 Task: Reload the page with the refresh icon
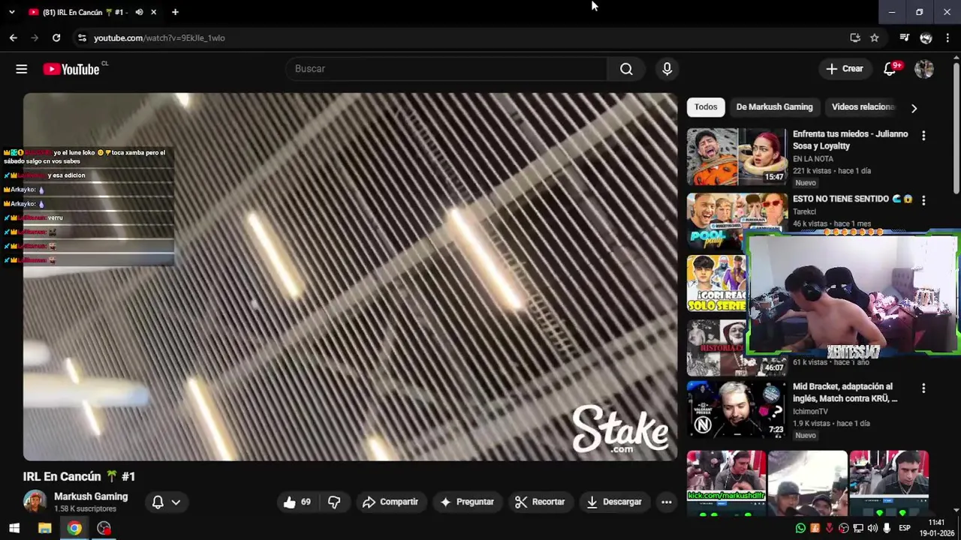[x=56, y=37]
